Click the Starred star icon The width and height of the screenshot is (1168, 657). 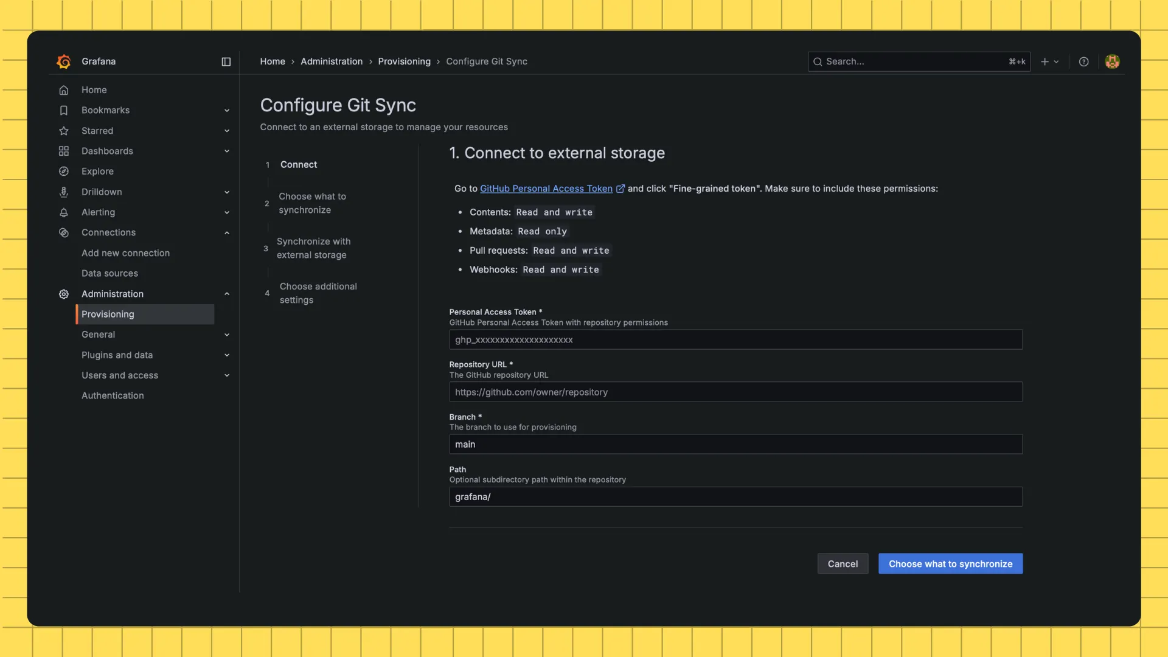coord(63,131)
